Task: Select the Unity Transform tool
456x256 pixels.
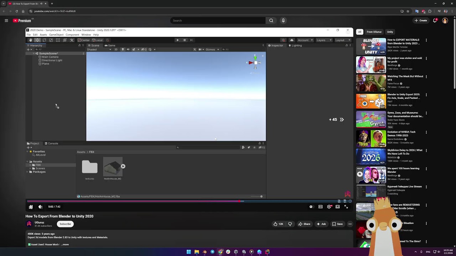Action: (64, 40)
